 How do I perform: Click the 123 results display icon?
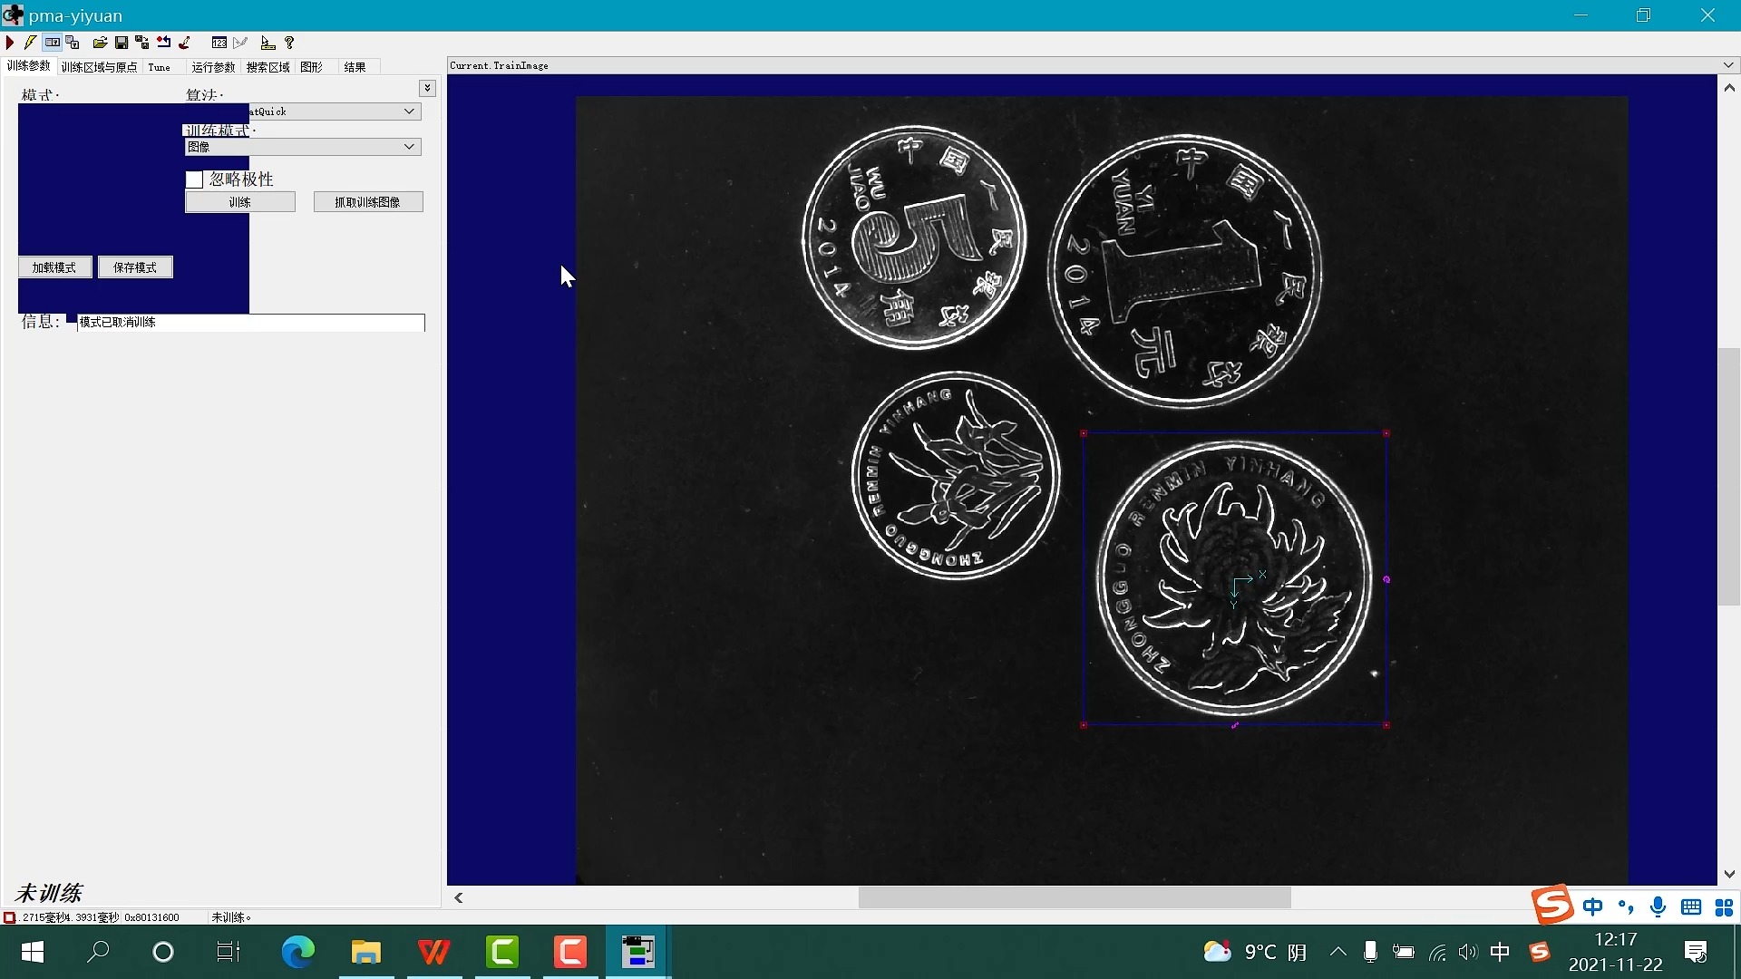pyautogui.click(x=219, y=43)
